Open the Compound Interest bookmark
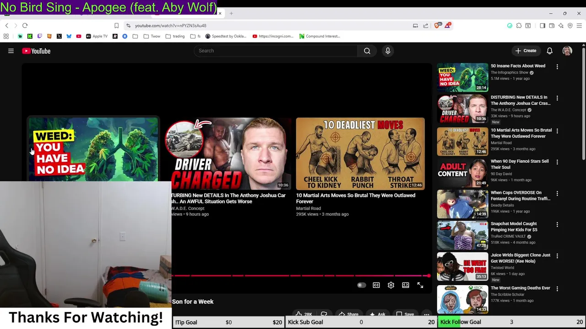This screenshot has width=586, height=329. point(320,36)
